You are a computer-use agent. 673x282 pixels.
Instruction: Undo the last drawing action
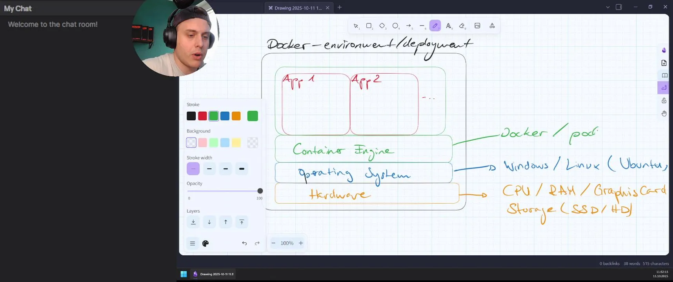pos(244,243)
